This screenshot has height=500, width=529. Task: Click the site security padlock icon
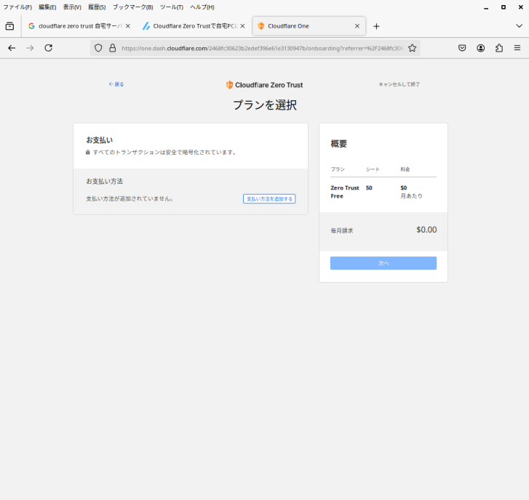pyautogui.click(x=113, y=48)
